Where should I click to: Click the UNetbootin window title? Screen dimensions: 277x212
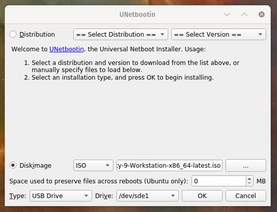[138, 14]
